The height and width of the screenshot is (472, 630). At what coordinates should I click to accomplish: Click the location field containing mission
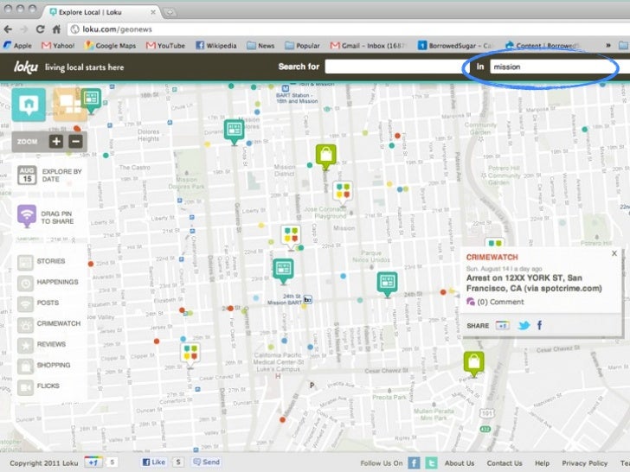551,67
